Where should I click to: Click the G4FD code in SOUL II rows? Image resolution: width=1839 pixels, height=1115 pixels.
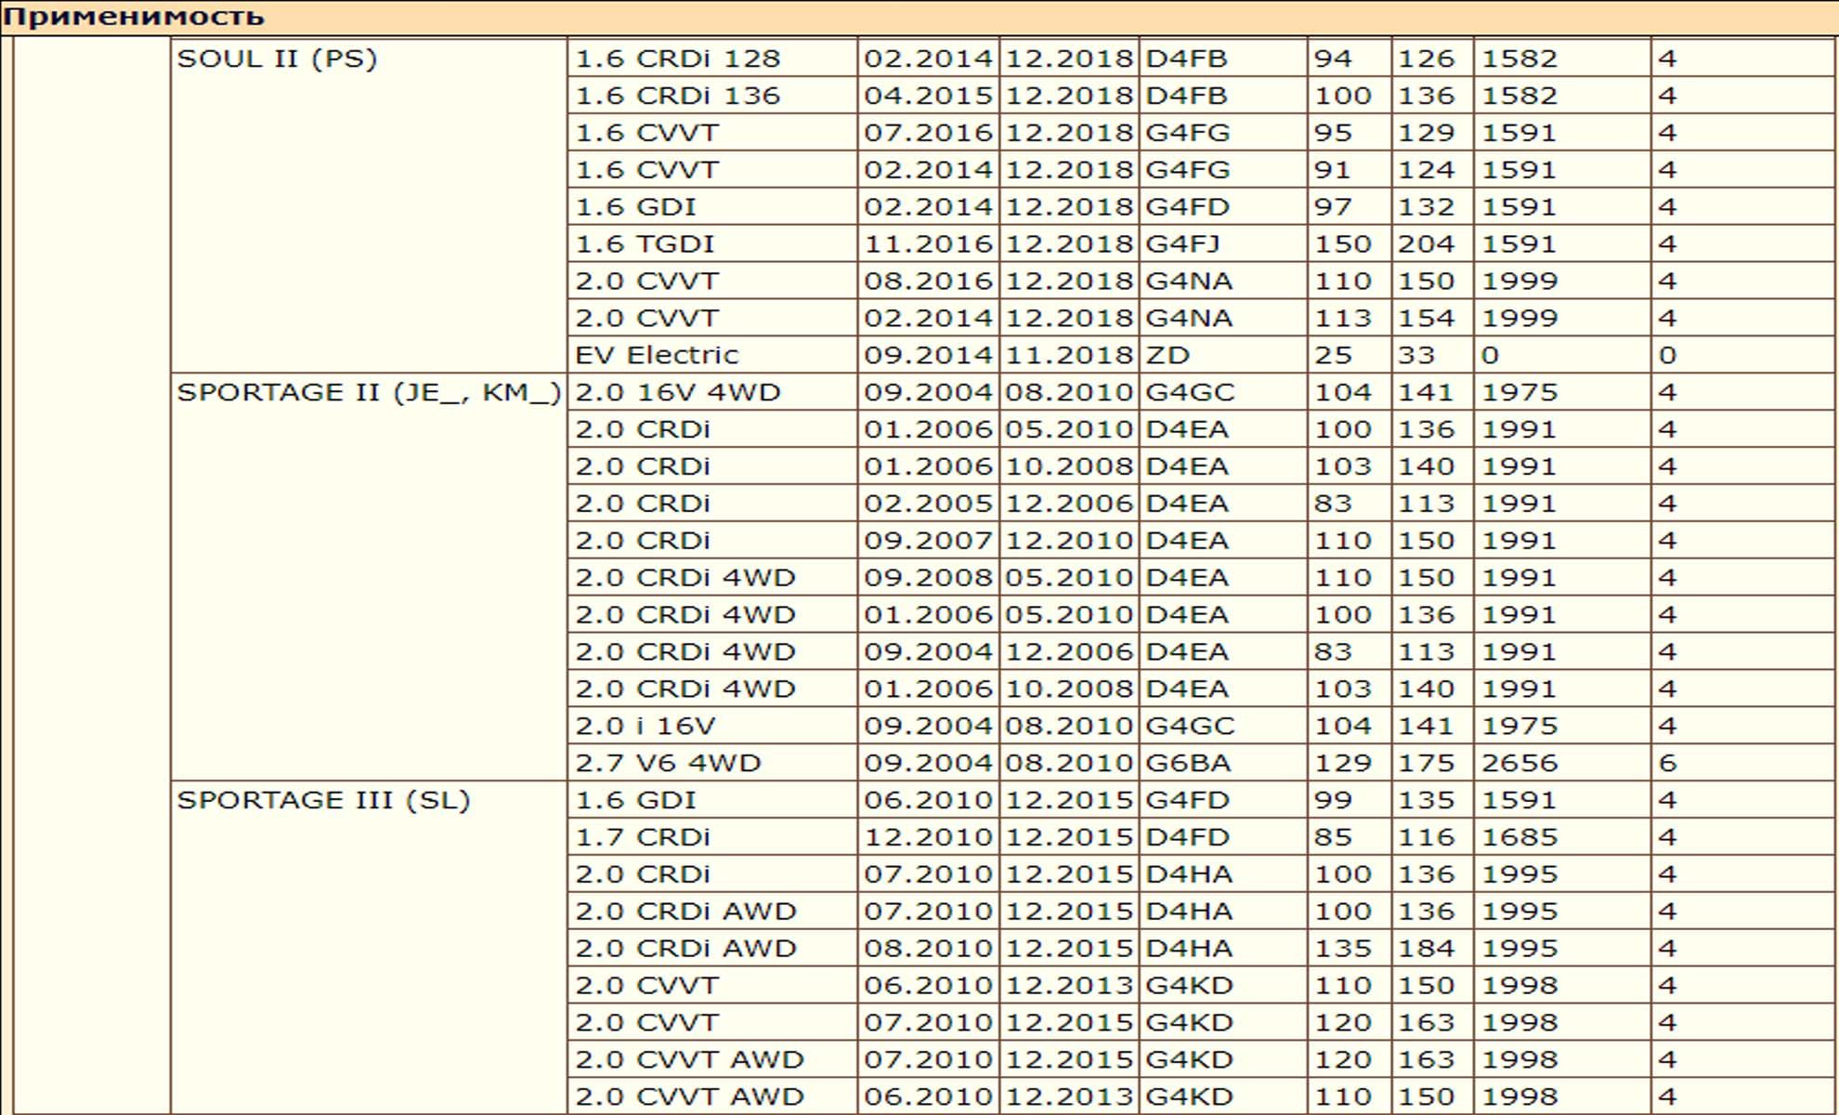click(1222, 206)
